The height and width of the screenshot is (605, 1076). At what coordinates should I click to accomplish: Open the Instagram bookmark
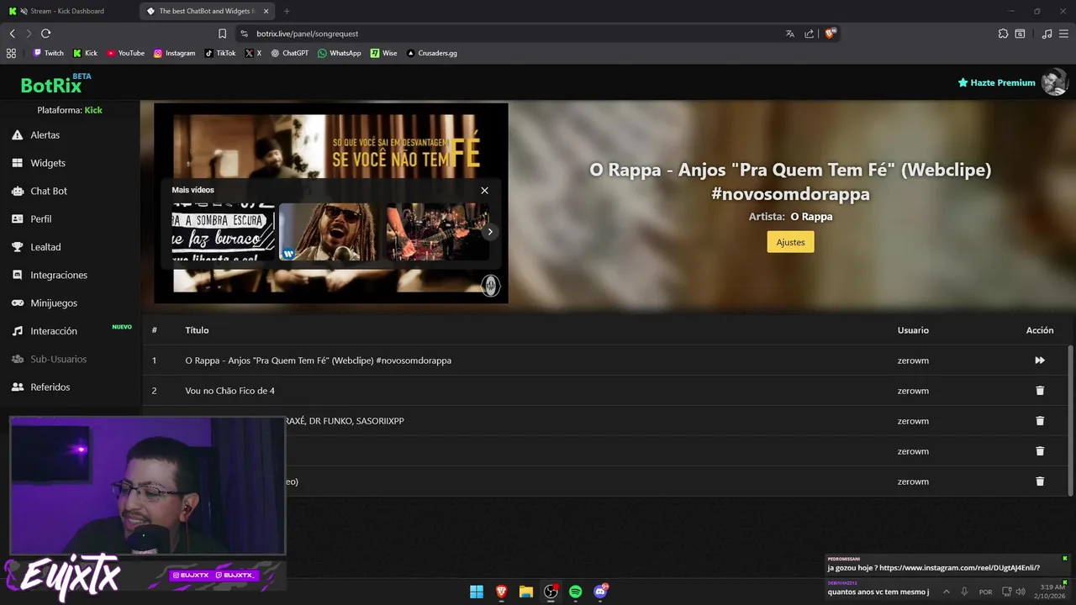pyautogui.click(x=174, y=53)
